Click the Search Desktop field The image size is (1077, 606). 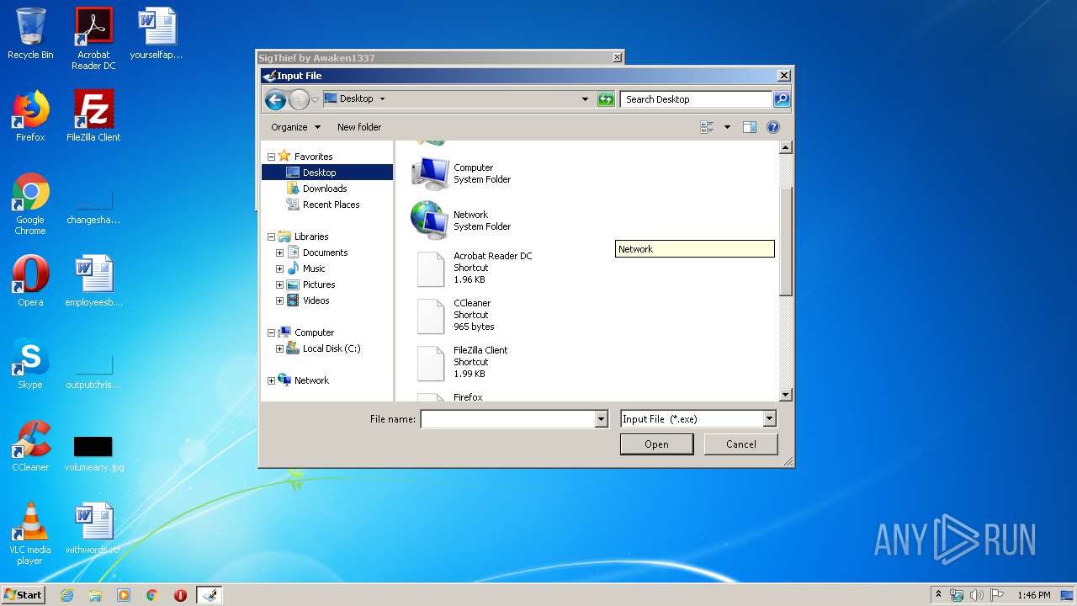[x=697, y=99]
